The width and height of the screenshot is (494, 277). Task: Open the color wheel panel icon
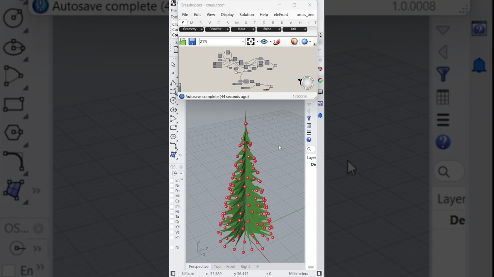[320, 80]
